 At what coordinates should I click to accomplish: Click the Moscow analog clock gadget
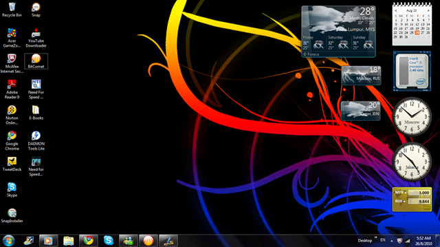412,117
